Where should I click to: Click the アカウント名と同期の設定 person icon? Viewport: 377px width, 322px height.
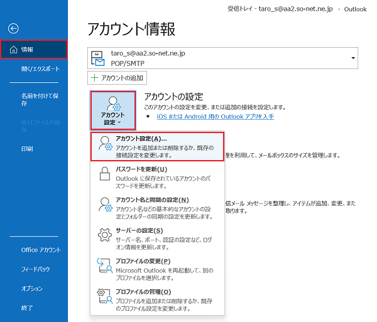pos(104,206)
